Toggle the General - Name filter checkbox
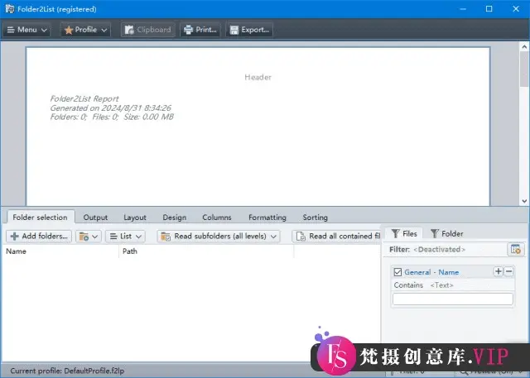The width and height of the screenshot is (530, 378). 397,272
